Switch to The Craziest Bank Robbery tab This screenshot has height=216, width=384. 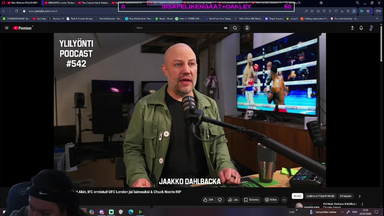point(93,3)
